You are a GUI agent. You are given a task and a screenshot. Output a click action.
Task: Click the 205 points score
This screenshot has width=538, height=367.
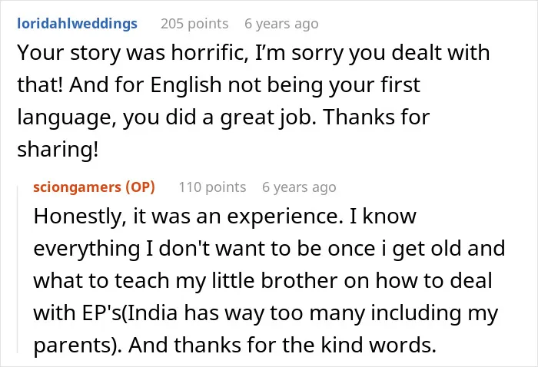tap(194, 24)
